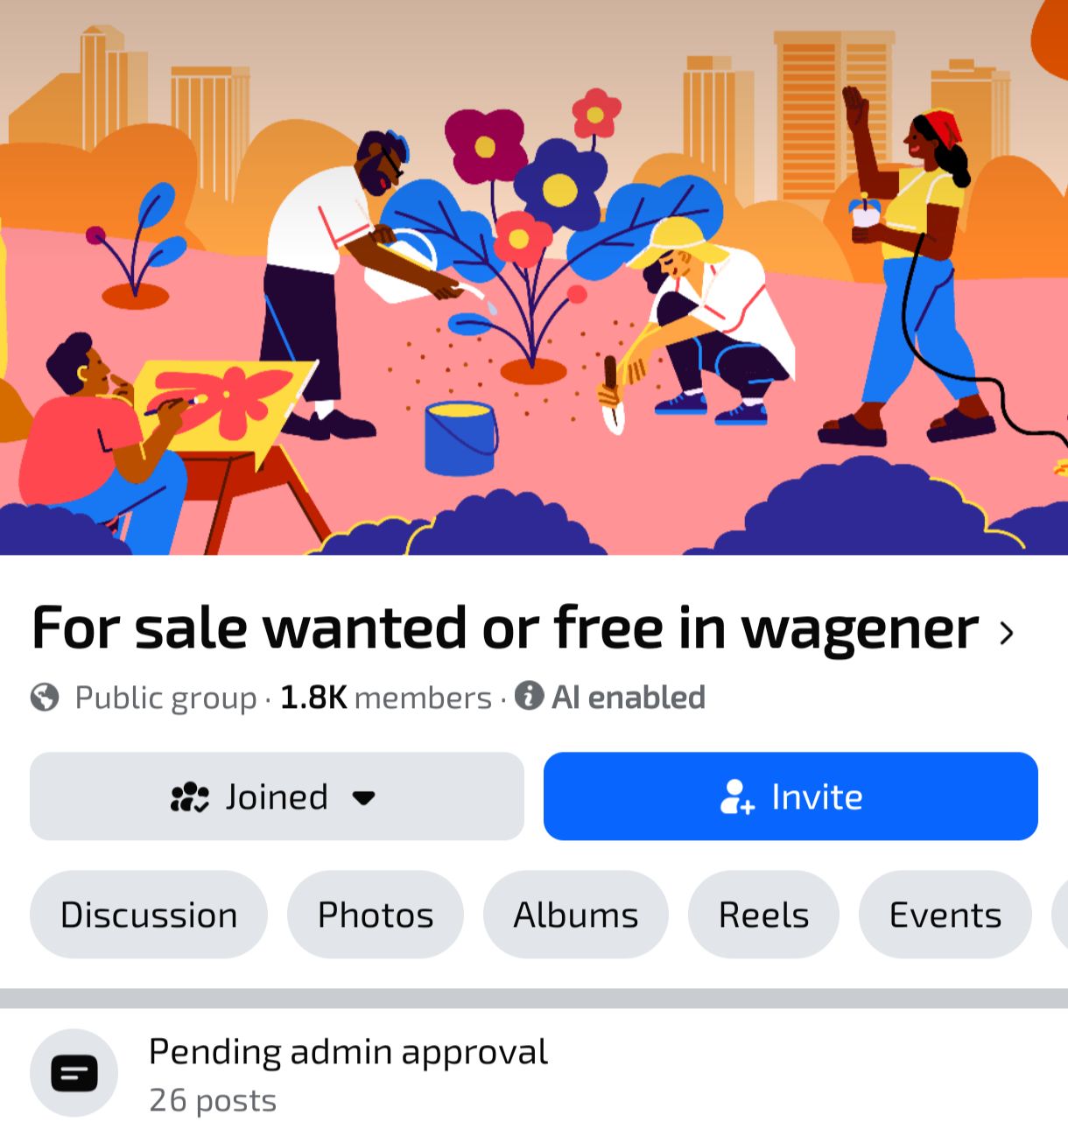
Task: View the Events tab
Action: pos(945,915)
